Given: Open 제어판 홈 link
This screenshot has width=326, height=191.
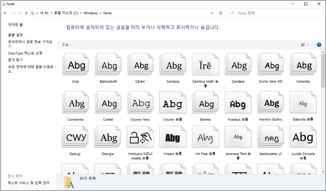Looking at the screenshot, I should [x=16, y=24].
